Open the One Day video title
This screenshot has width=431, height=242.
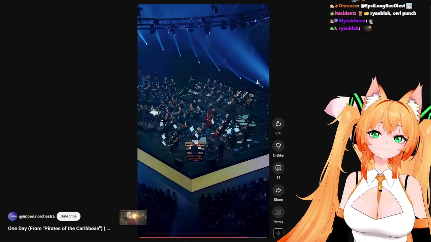[59, 229]
